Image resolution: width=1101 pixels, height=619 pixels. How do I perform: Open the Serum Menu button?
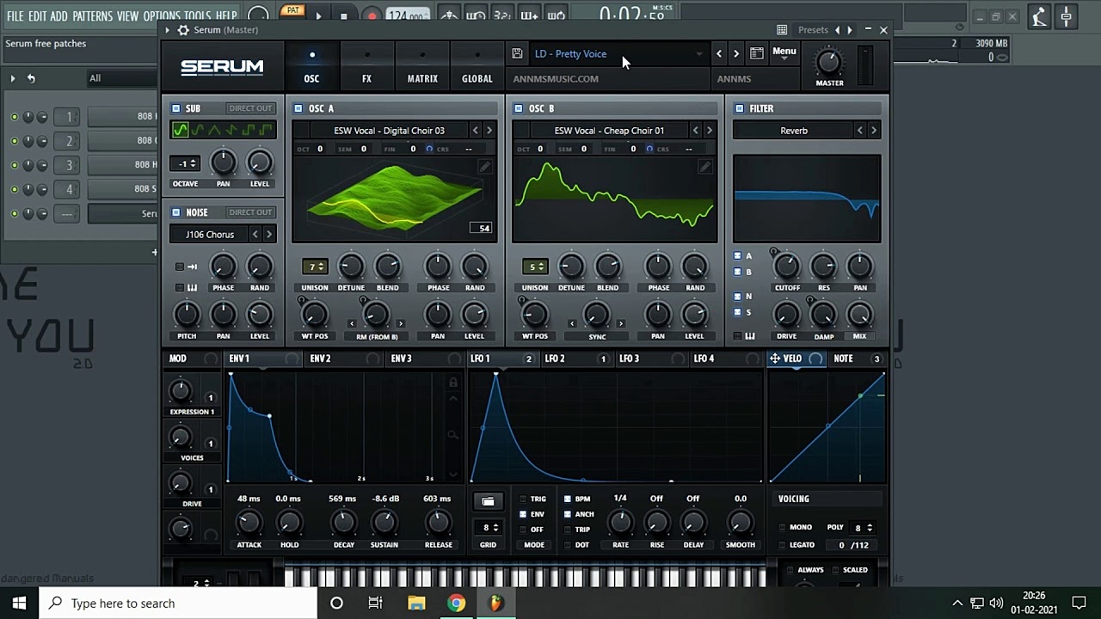pyautogui.click(x=784, y=53)
